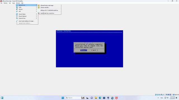Viewport: 179px width, 100px height.
Task: Click the folder icon beside Choose/Create a disk image
Action: pyautogui.click(x=39, y=5)
